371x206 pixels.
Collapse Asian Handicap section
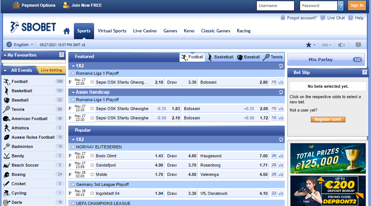(74, 92)
